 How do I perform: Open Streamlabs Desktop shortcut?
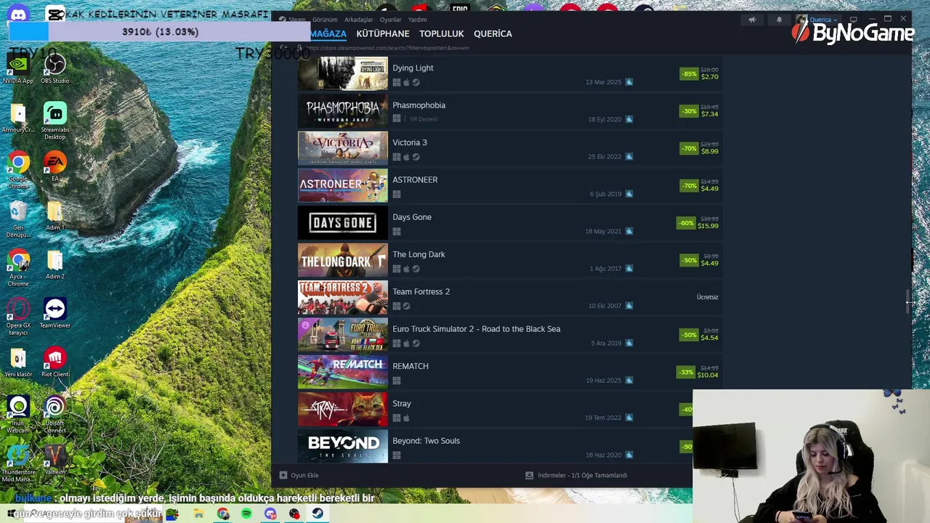coord(55,121)
